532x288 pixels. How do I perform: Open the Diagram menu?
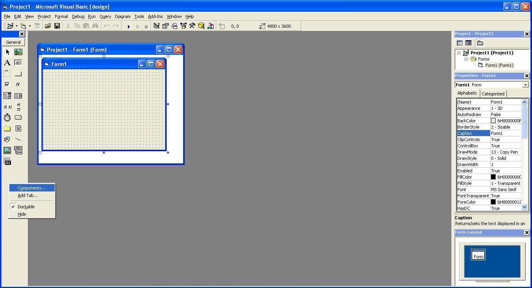coord(122,16)
